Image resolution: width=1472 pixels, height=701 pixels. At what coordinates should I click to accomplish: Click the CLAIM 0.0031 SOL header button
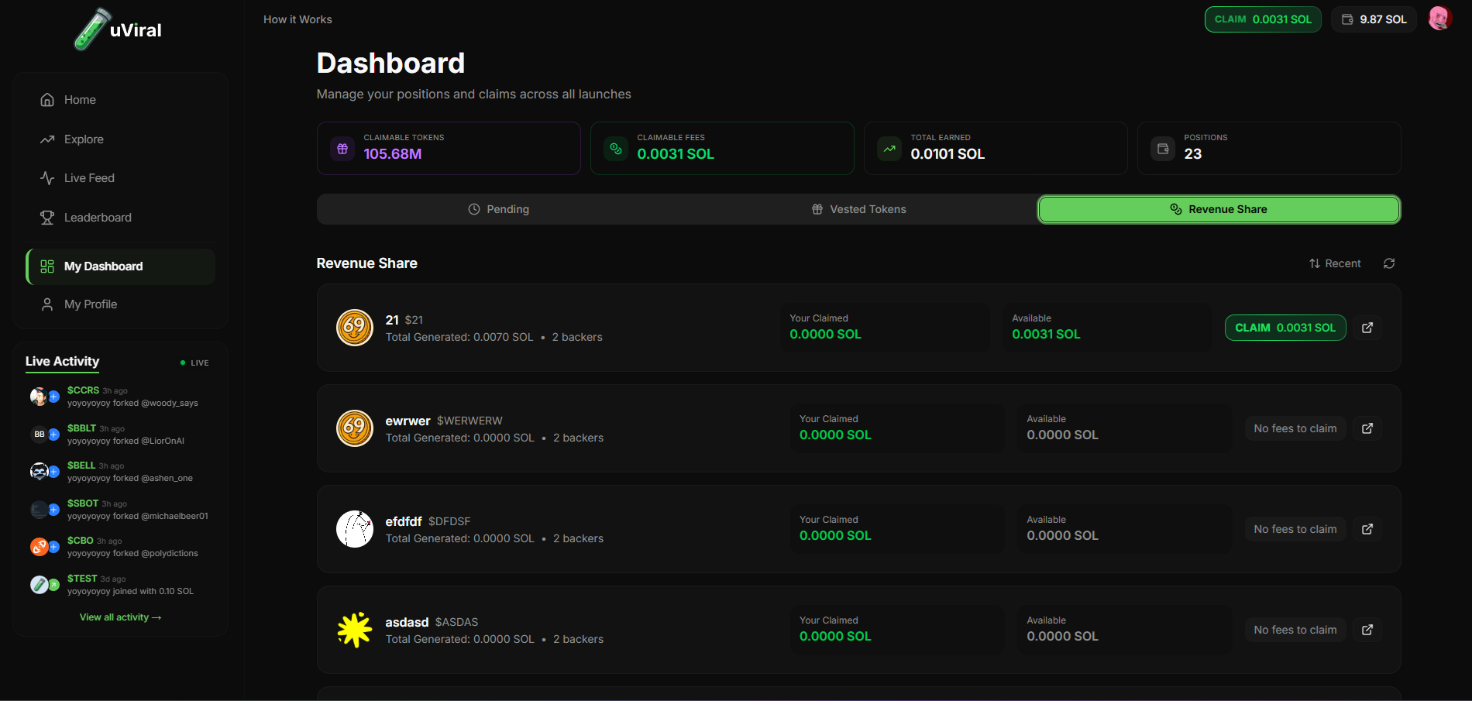(x=1262, y=19)
